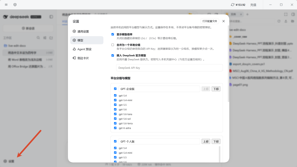This screenshot has height=167, width=297.
Task: Click the 充值 recharge button
Action: [253, 5]
